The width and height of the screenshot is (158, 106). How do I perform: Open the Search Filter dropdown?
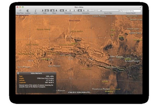coord(108,11)
